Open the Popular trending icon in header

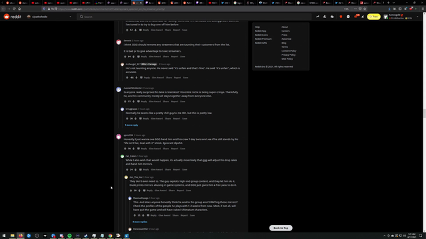click(x=318, y=17)
